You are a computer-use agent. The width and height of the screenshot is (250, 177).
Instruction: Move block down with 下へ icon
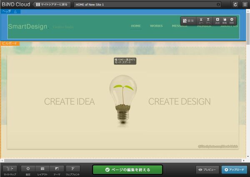point(208,20)
